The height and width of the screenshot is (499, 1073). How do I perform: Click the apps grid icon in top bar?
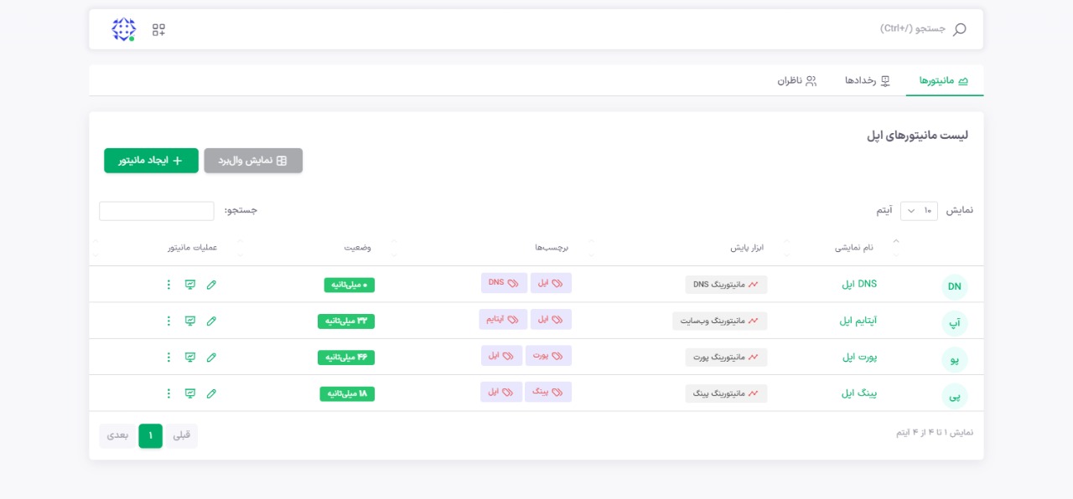158,30
